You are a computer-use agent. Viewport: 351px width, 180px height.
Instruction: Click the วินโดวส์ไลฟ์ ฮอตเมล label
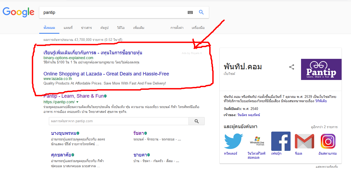tap(256, 155)
